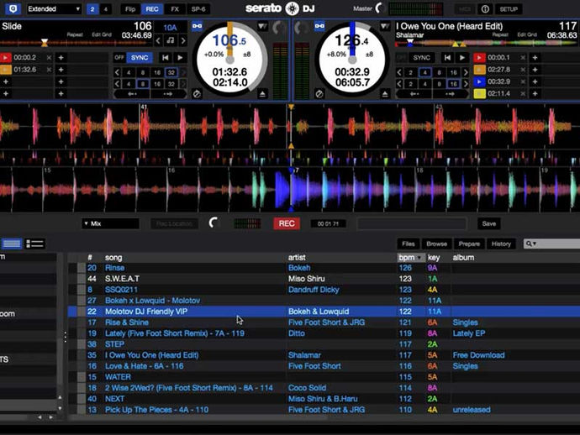Click the red REC record button

coord(287,223)
